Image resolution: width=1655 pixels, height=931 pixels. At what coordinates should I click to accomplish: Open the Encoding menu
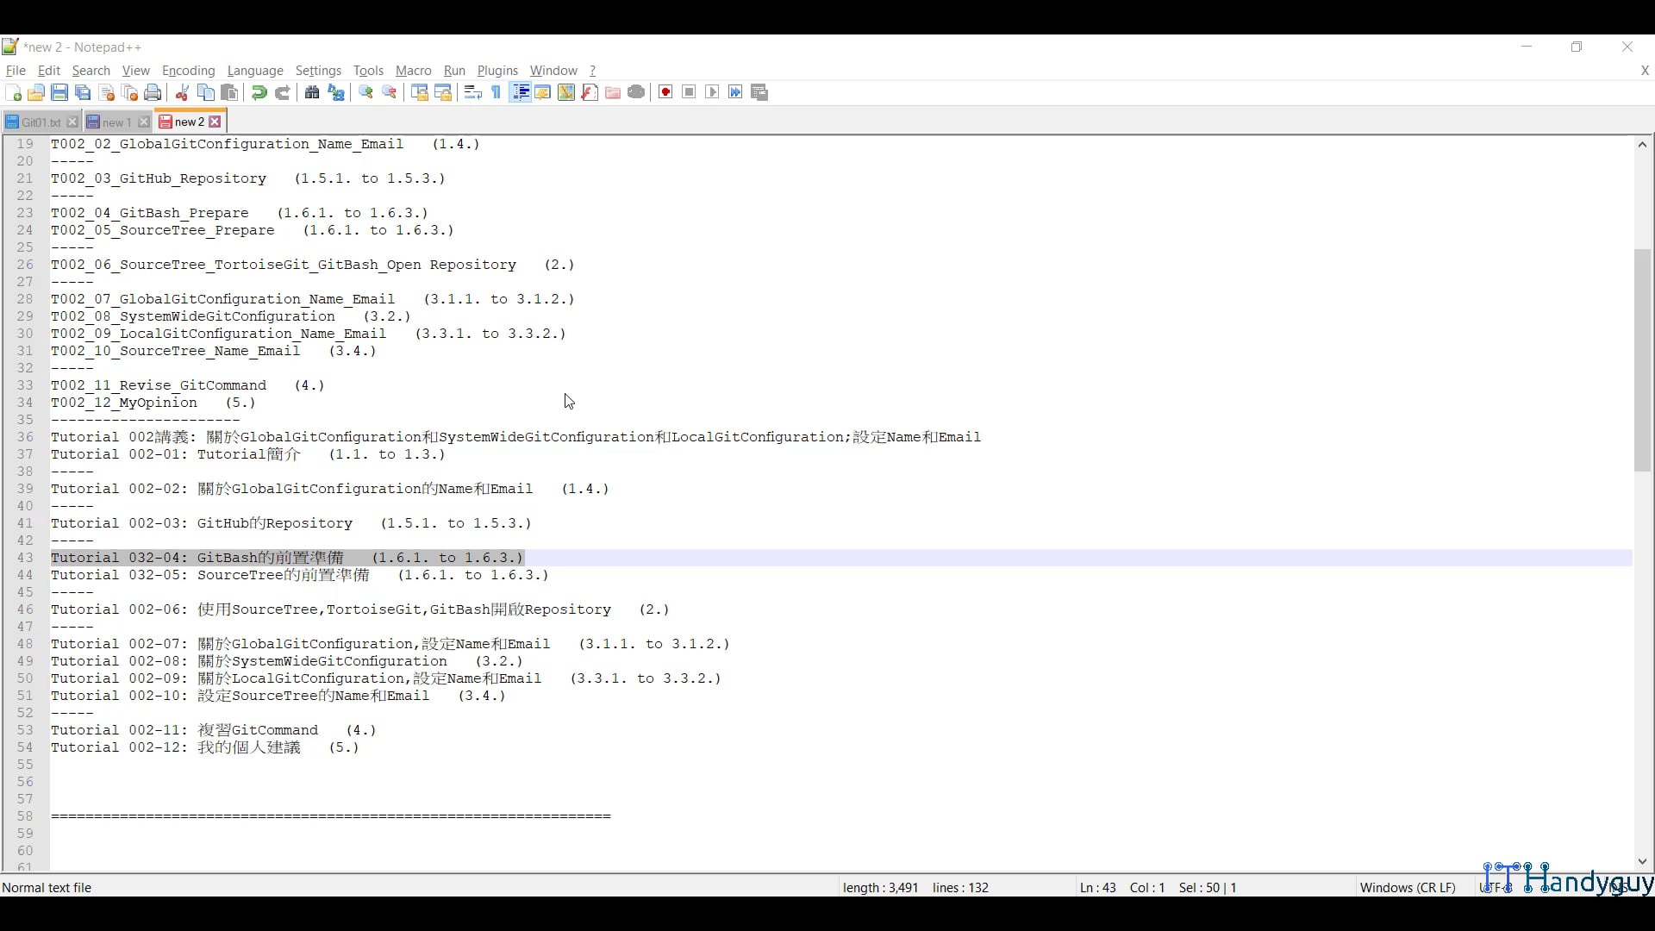188,71
